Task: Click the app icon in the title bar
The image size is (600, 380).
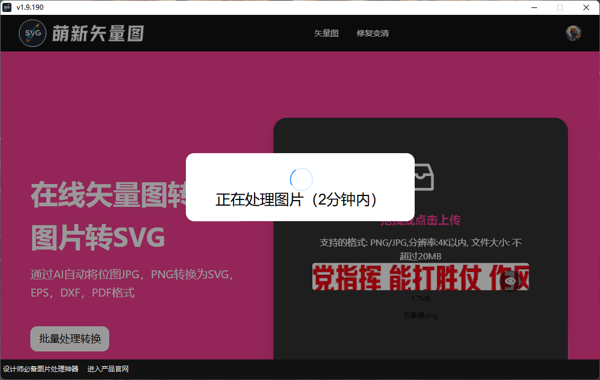Action: click(7, 7)
